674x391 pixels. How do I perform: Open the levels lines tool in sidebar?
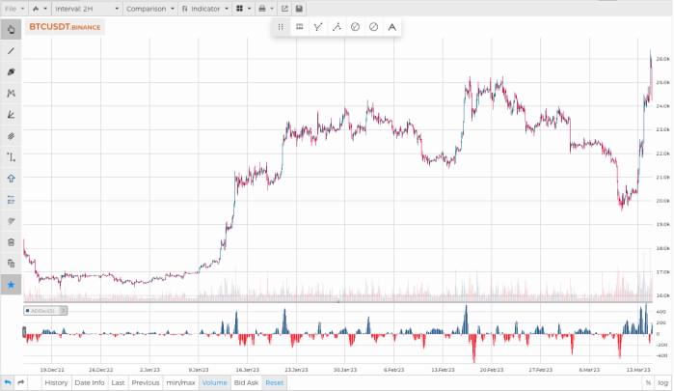click(11, 200)
